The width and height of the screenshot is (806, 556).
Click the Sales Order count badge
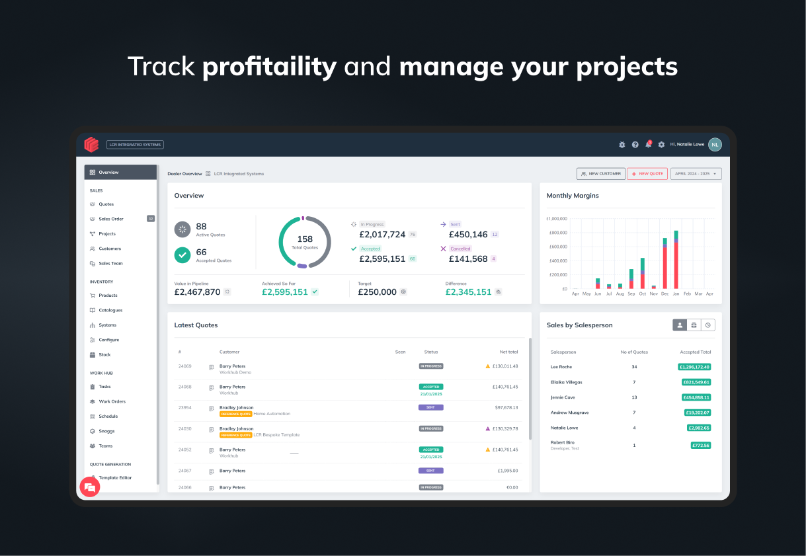point(151,219)
